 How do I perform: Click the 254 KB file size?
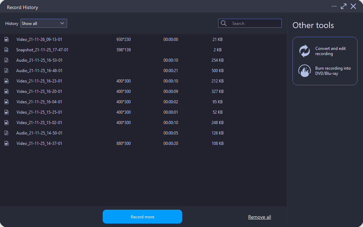coord(217,60)
